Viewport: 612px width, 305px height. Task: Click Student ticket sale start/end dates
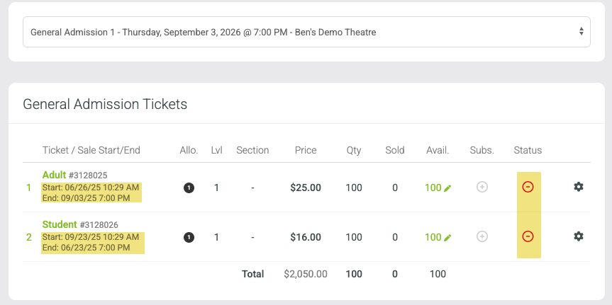point(93,242)
